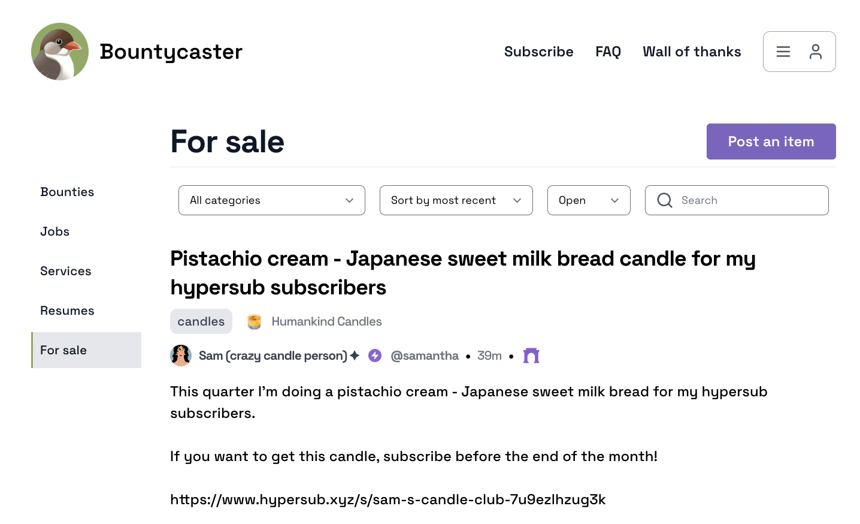The width and height of the screenshot is (860, 524).
Task: Select Services in the sidebar
Action: coord(66,271)
